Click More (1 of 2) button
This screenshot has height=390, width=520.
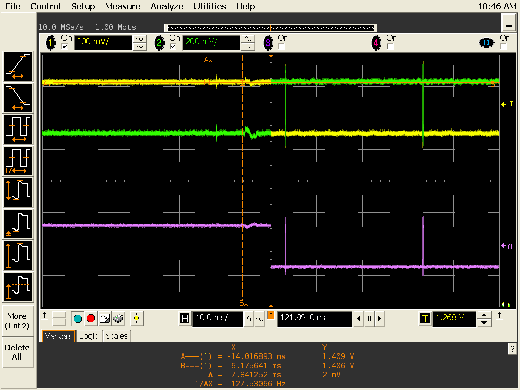tap(18, 321)
